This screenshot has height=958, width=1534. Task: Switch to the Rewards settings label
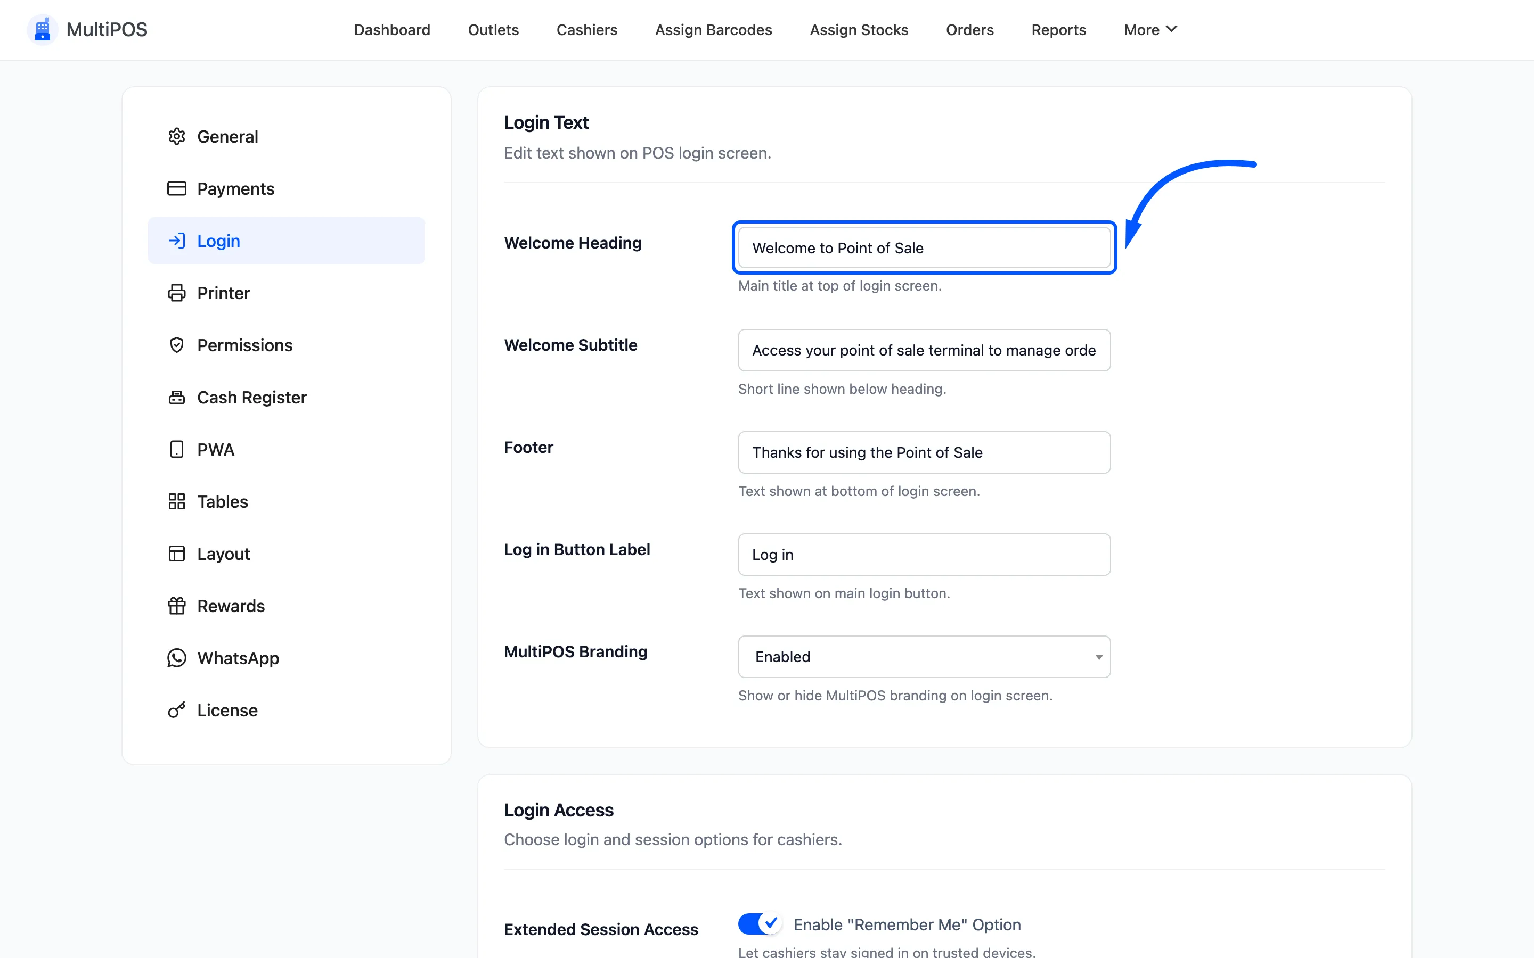(x=231, y=606)
